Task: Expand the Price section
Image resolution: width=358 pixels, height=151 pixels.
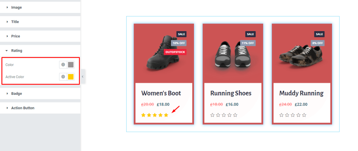Action: click(40, 36)
